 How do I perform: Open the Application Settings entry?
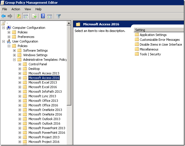[x=153, y=35]
